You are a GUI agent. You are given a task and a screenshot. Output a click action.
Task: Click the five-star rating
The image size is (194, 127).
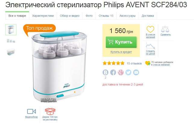(x=114, y=63)
